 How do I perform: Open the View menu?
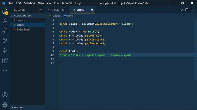tap(41, 3)
